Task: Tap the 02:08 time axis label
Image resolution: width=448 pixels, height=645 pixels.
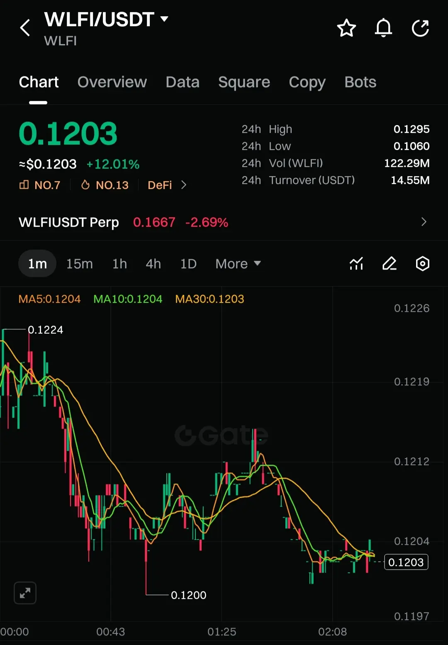Action: (x=333, y=632)
